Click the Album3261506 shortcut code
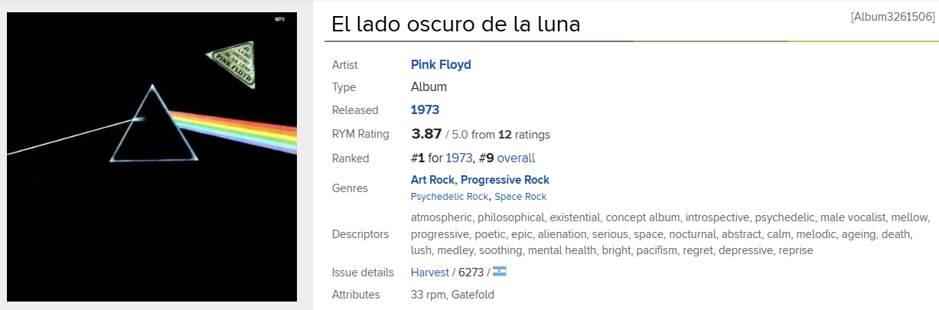 [892, 17]
